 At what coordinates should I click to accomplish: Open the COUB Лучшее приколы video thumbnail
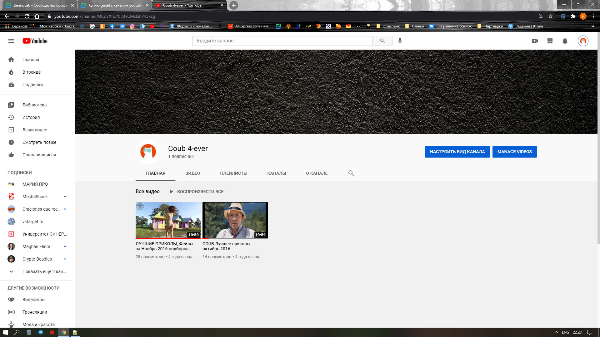(x=235, y=220)
